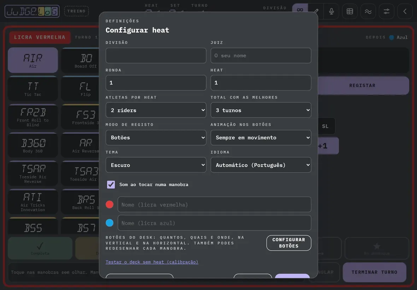Click the Configurar Botões button
Screen dimensions: 417x290
pos(289,243)
